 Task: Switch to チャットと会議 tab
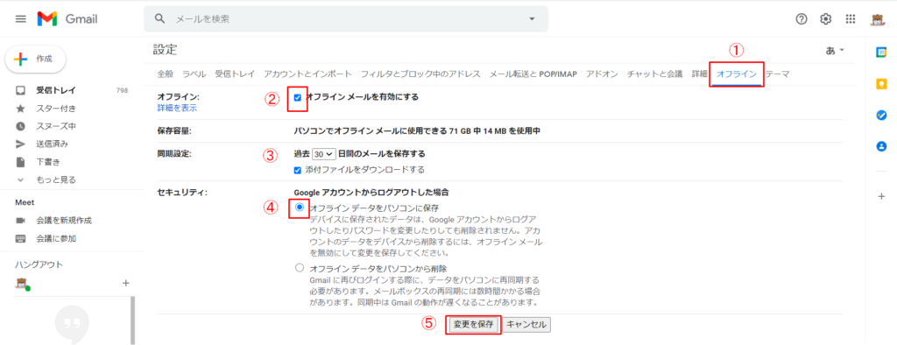(x=654, y=74)
